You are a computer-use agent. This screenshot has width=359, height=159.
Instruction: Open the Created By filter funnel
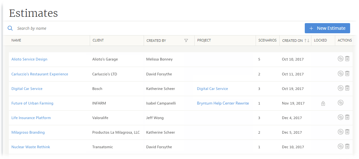186,41
